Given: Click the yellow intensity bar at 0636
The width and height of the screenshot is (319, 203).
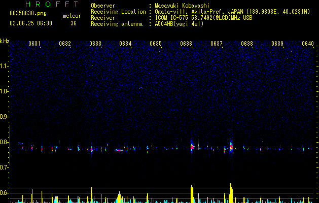Looking at the screenshot, I should (x=192, y=194).
